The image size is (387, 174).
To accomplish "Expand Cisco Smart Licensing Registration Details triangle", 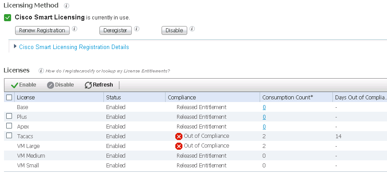I will 15,46.
